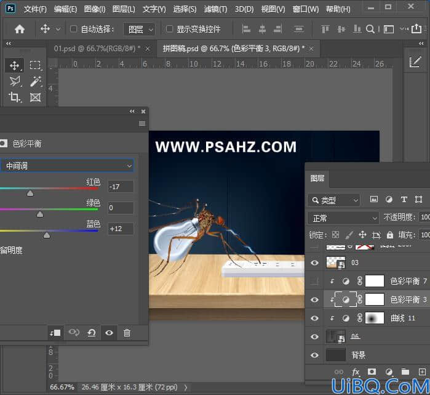
Task: Reset color balance adjustment to defaults
Action: click(x=91, y=333)
